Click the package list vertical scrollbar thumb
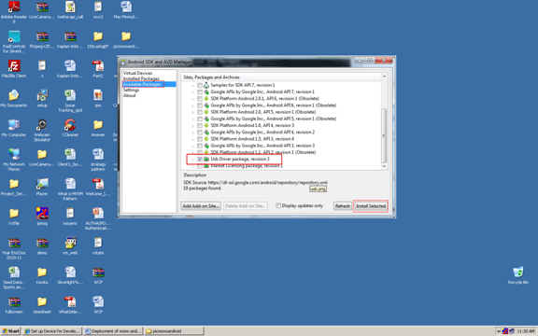Image resolution: width=538 pixels, height=336 pixels. point(384,135)
